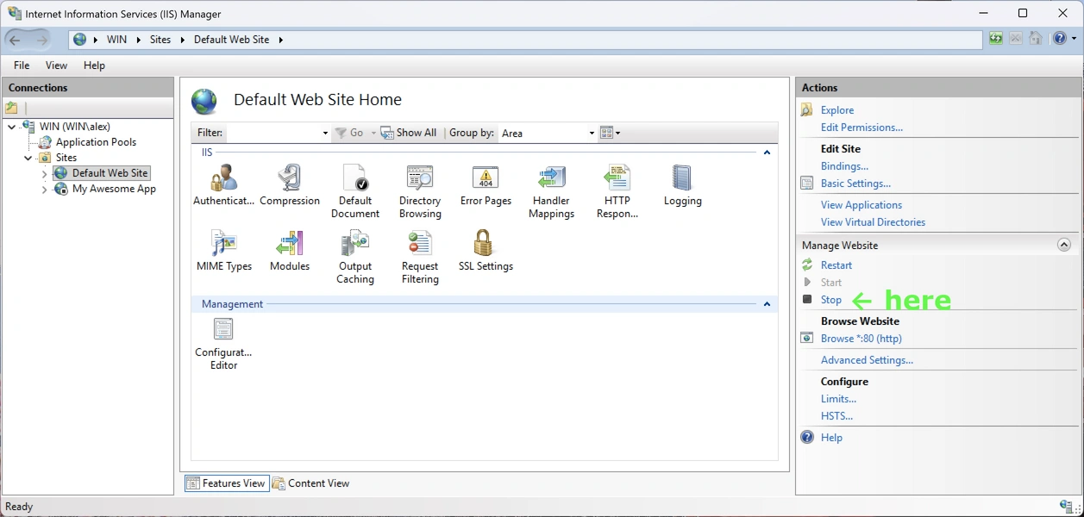Screen dimensions: 1084x517
Task: Click the view mode icon button
Action: pyautogui.click(x=606, y=133)
